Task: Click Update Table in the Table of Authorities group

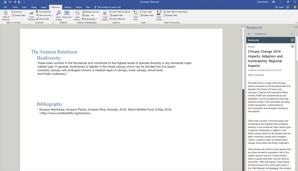Action: [x=170, y=15]
